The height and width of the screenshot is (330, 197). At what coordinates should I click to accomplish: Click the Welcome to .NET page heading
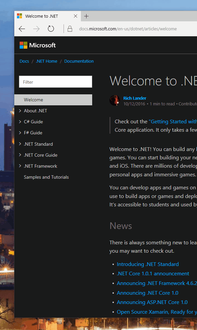click(x=153, y=81)
